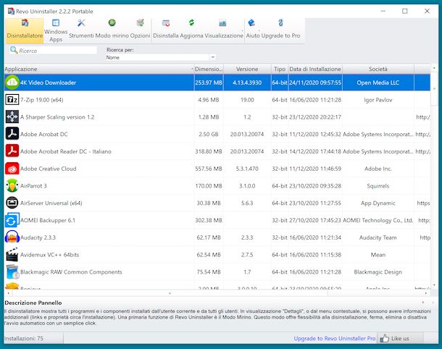
Task: Select the AirParrot 3 parrot icon
Action: coord(12,185)
